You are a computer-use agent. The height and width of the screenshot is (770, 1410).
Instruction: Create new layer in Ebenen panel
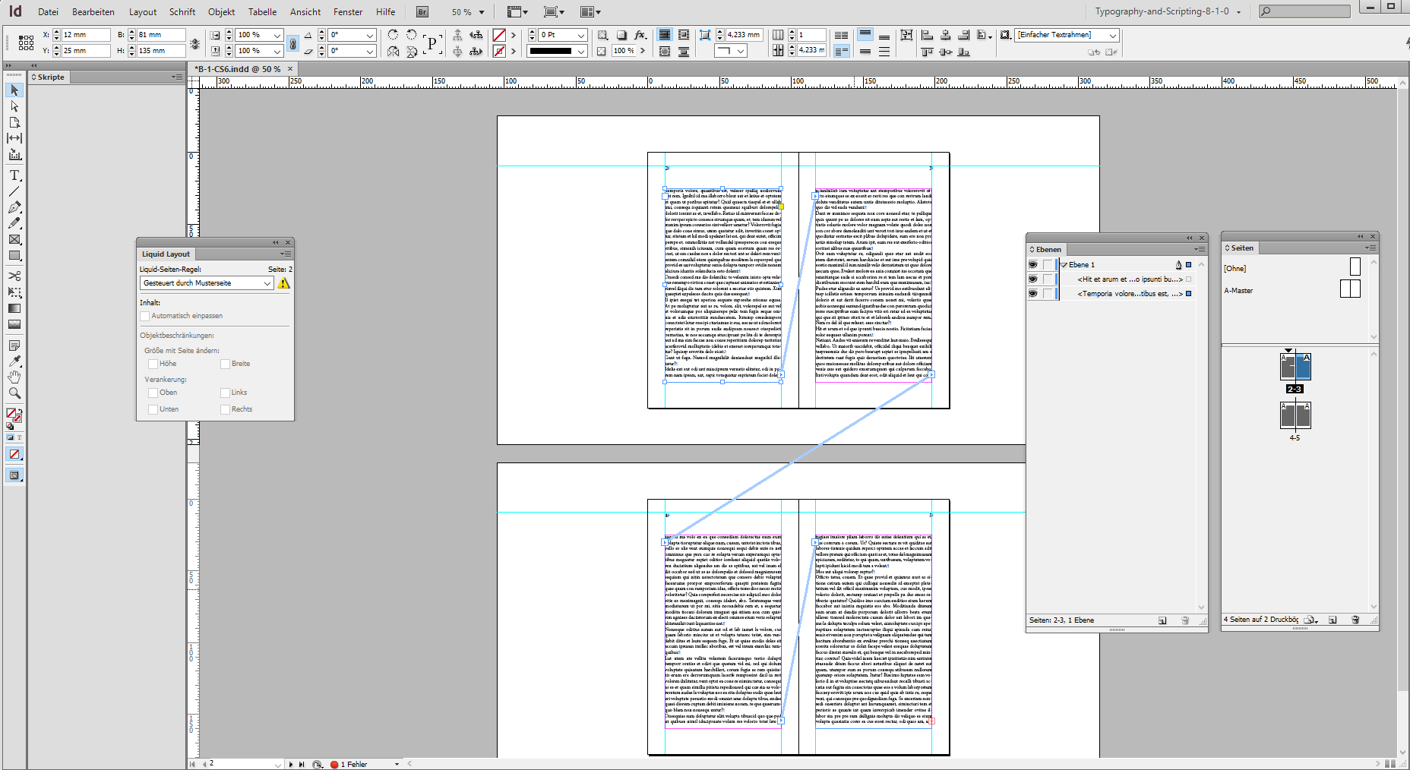(1162, 620)
